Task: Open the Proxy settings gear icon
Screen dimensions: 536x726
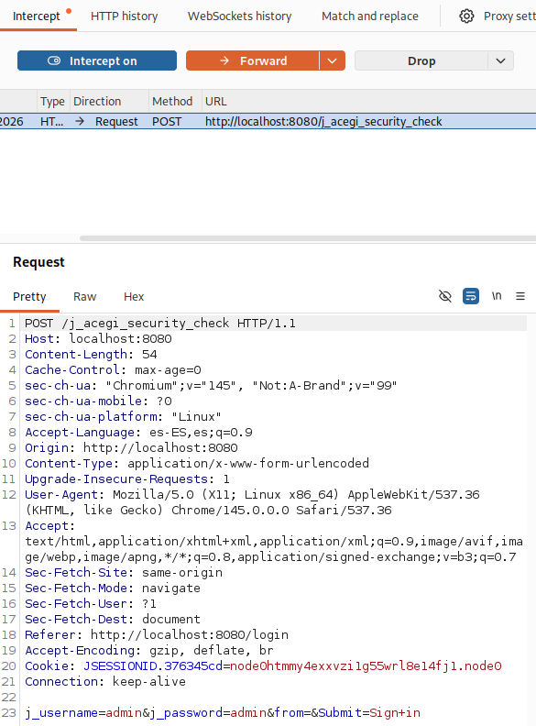Action: (x=466, y=16)
